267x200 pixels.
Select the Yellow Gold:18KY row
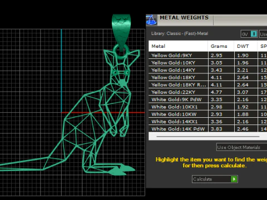click(207, 77)
